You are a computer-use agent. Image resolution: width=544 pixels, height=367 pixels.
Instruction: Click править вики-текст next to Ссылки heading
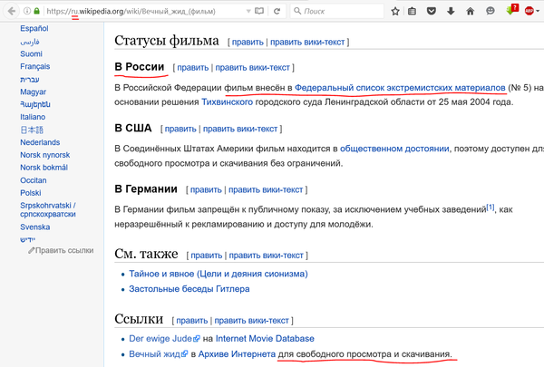coord(251,321)
